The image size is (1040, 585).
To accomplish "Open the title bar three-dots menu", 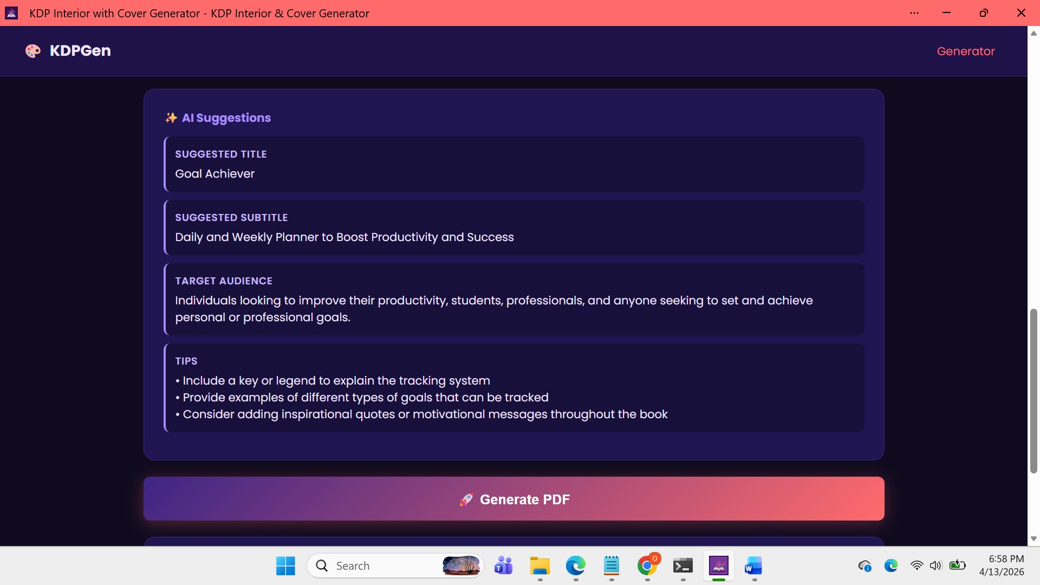I will tap(914, 13).
